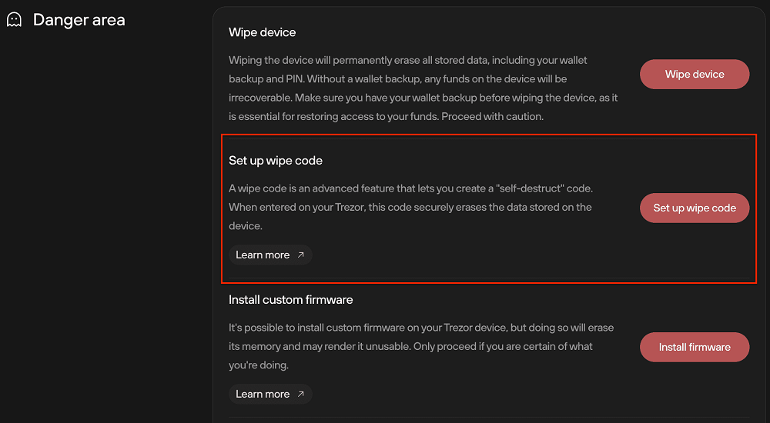Screen dimensions: 770x423
Task: Click the Set up wipe code heading
Action: [x=276, y=161]
